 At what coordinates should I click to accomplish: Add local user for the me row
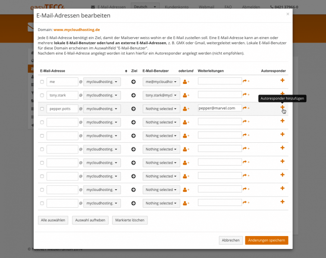(186, 82)
